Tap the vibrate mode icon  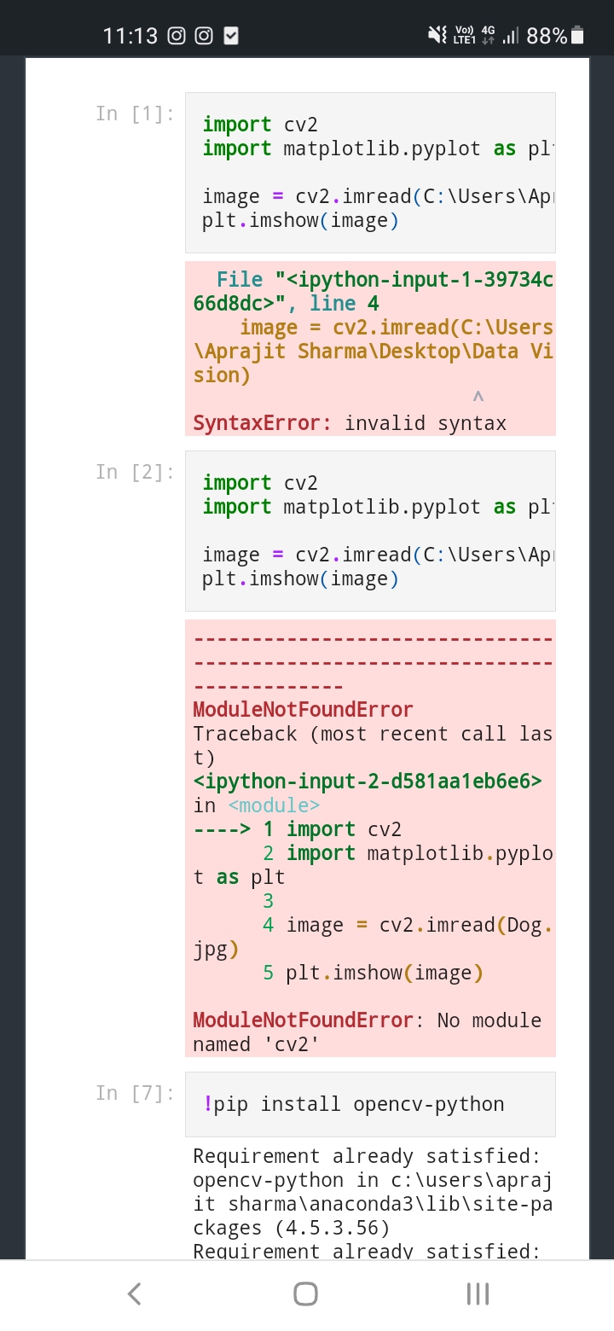(437, 36)
